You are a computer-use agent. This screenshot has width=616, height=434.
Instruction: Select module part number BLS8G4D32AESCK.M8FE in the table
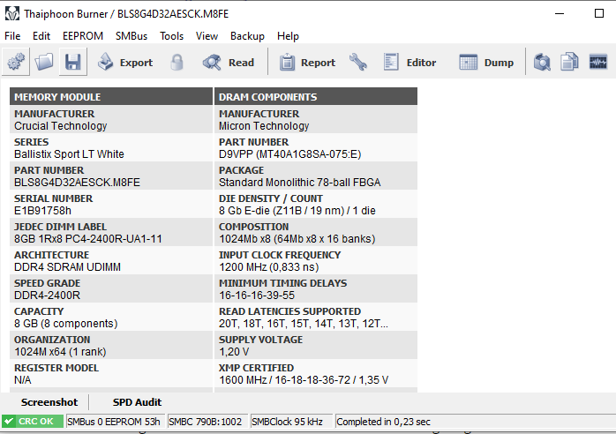[x=77, y=183]
